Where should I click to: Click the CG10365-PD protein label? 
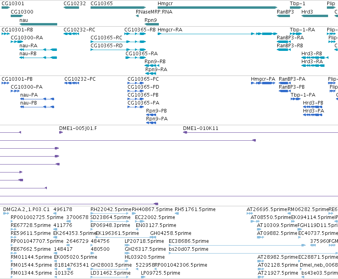point(143,87)
